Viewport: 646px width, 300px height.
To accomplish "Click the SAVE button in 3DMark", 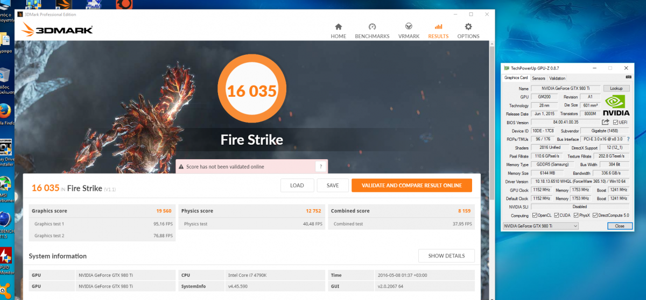I will point(333,185).
